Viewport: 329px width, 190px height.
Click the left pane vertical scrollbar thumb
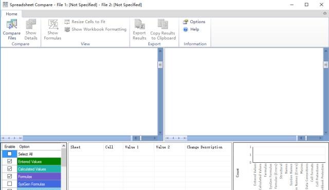160,65
